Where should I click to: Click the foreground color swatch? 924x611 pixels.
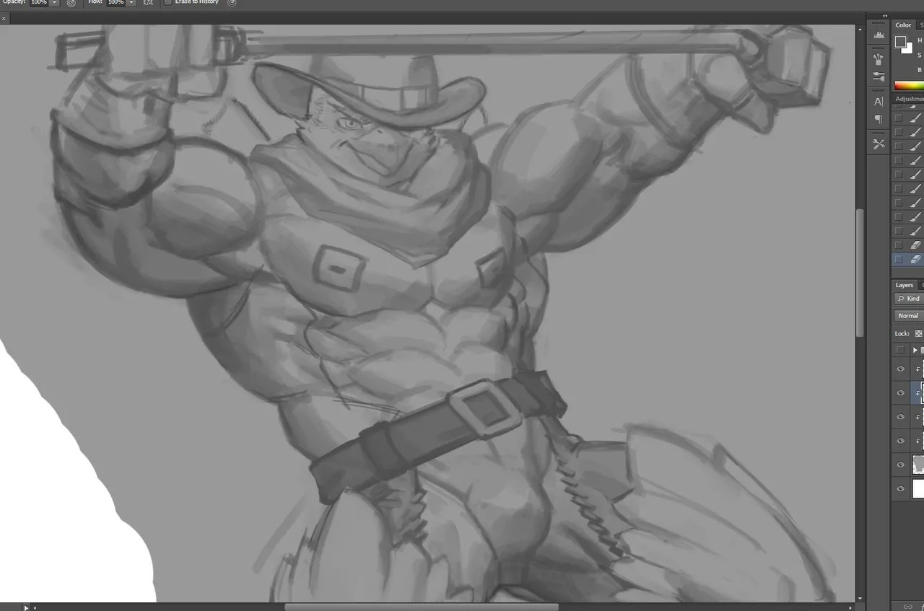(x=900, y=43)
